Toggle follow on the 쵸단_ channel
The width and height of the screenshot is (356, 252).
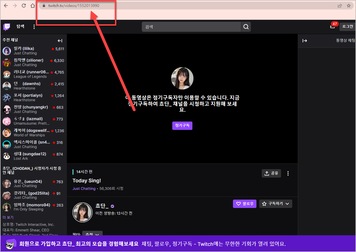coord(244,203)
